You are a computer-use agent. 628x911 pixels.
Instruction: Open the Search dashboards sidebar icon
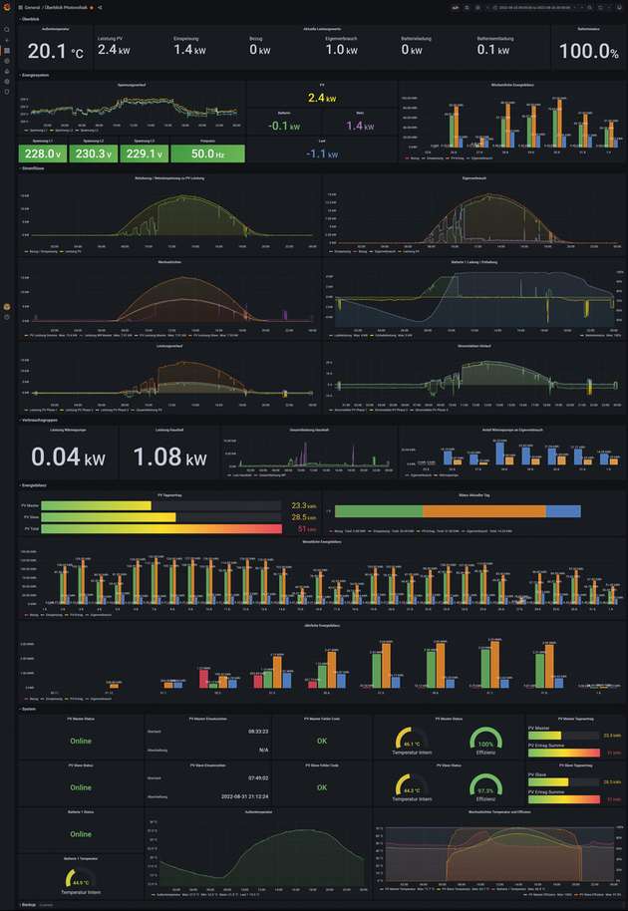tap(7, 29)
